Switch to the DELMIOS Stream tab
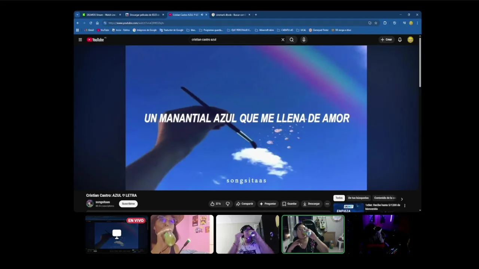 click(x=101, y=15)
